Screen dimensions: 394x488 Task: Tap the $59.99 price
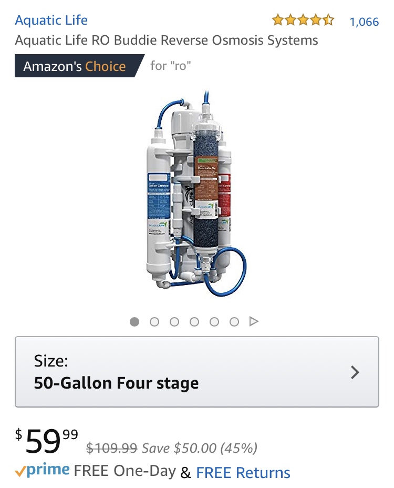click(47, 441)
